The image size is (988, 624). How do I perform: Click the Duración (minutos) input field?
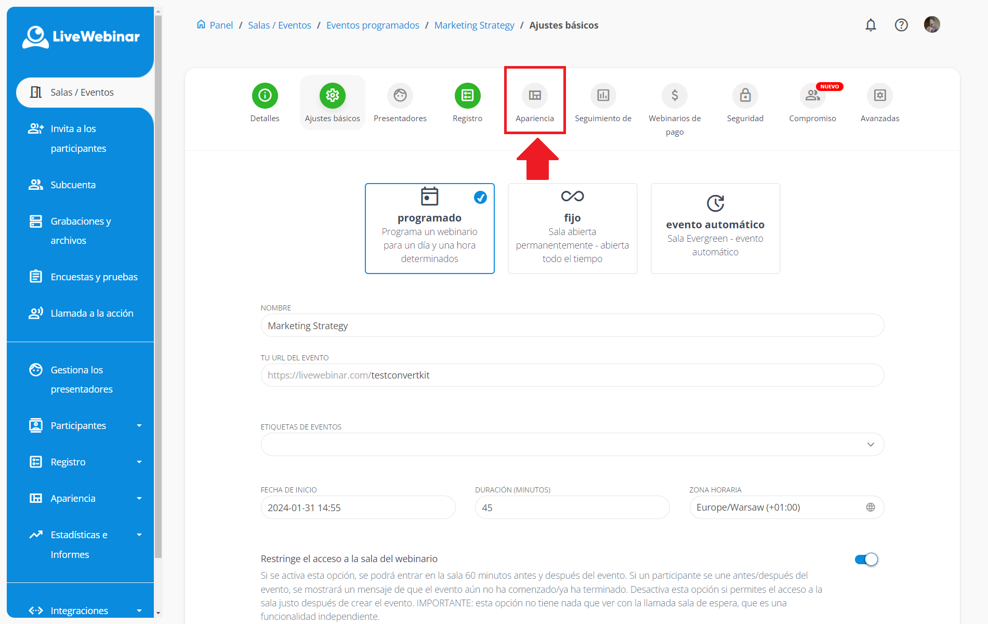click(x=572, y=508)
